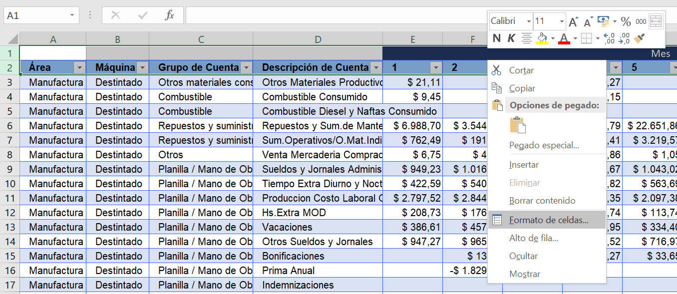Open the fill color dropdown arrow
Viewport: 677px width, 294px height.
[x=552, y=37]
